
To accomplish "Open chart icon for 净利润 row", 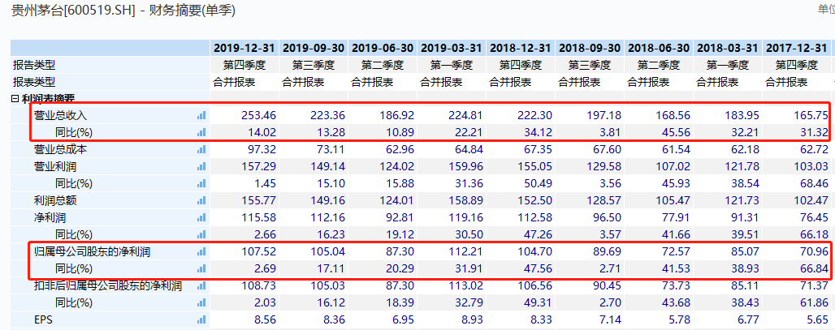I will click(x=201, y=217).
